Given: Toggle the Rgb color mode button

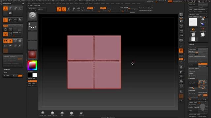Looking at the screenshot, I should (x=90, y=8).
